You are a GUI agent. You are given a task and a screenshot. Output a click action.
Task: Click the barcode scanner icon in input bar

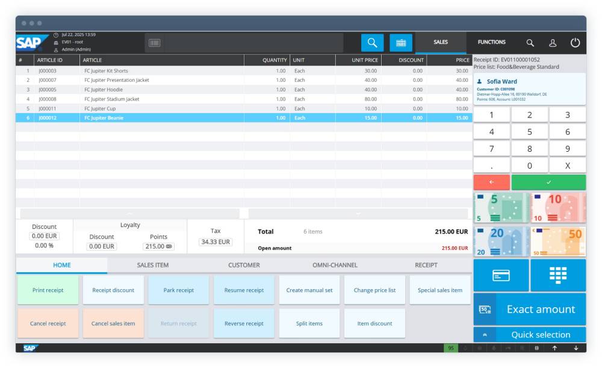[x=154, y=43]
